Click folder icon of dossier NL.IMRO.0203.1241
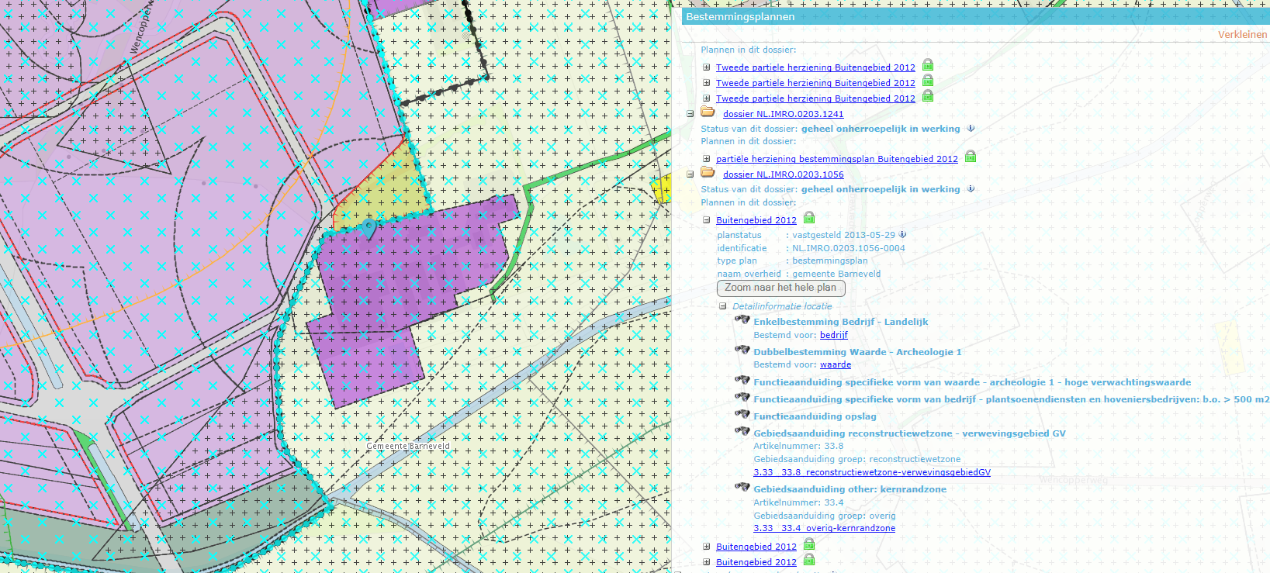Screen dimensions: 1270x573 (x=708, y=112)
